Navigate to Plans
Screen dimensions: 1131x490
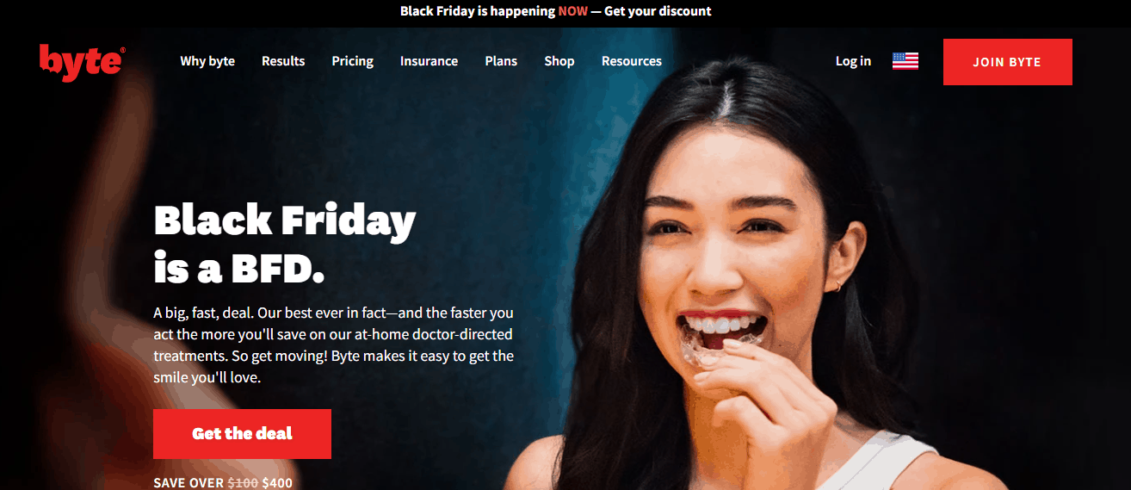point(501,61)
